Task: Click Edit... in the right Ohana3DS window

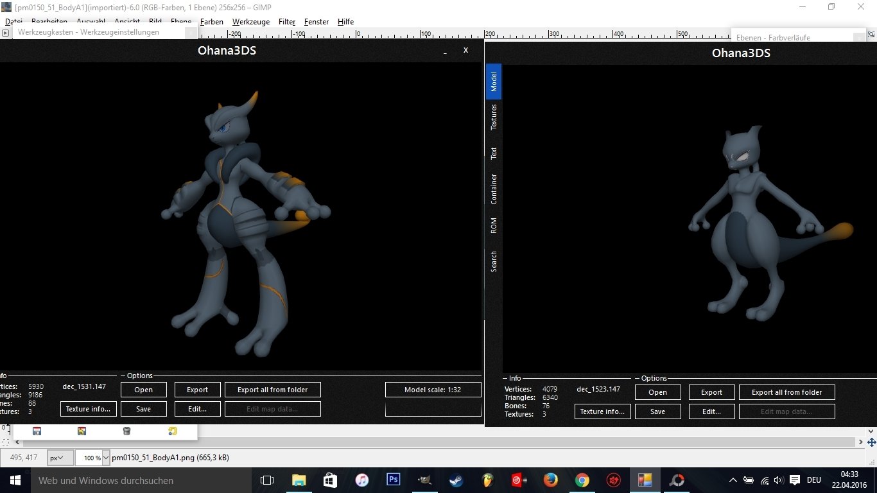Action: 712,411
